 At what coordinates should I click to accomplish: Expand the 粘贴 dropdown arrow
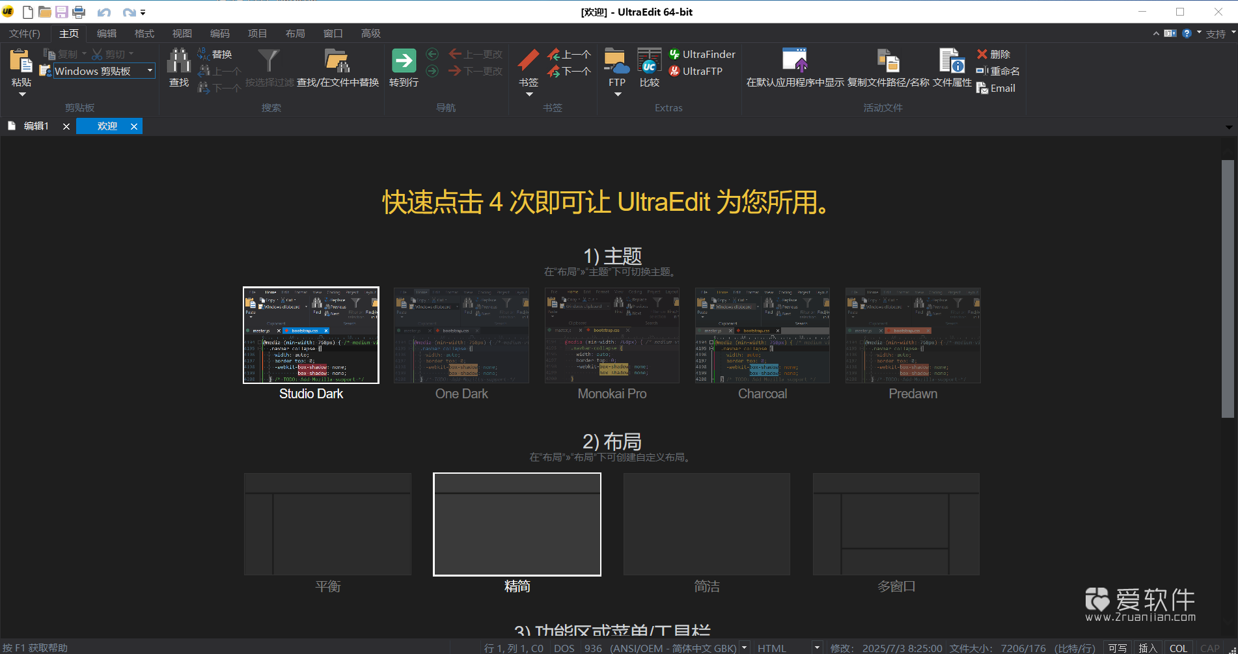click(21, 95)
